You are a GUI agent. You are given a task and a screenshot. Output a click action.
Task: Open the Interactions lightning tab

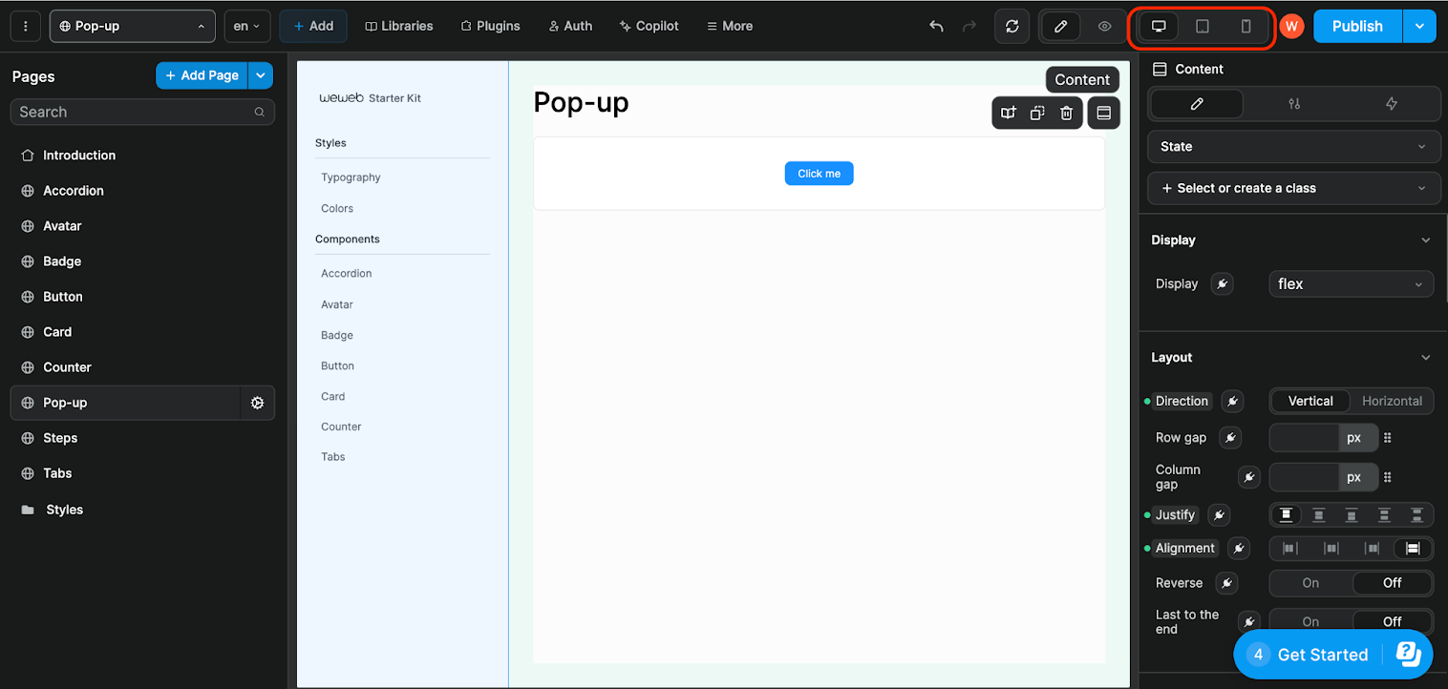pyautogui.click(x=1391, y=103)
